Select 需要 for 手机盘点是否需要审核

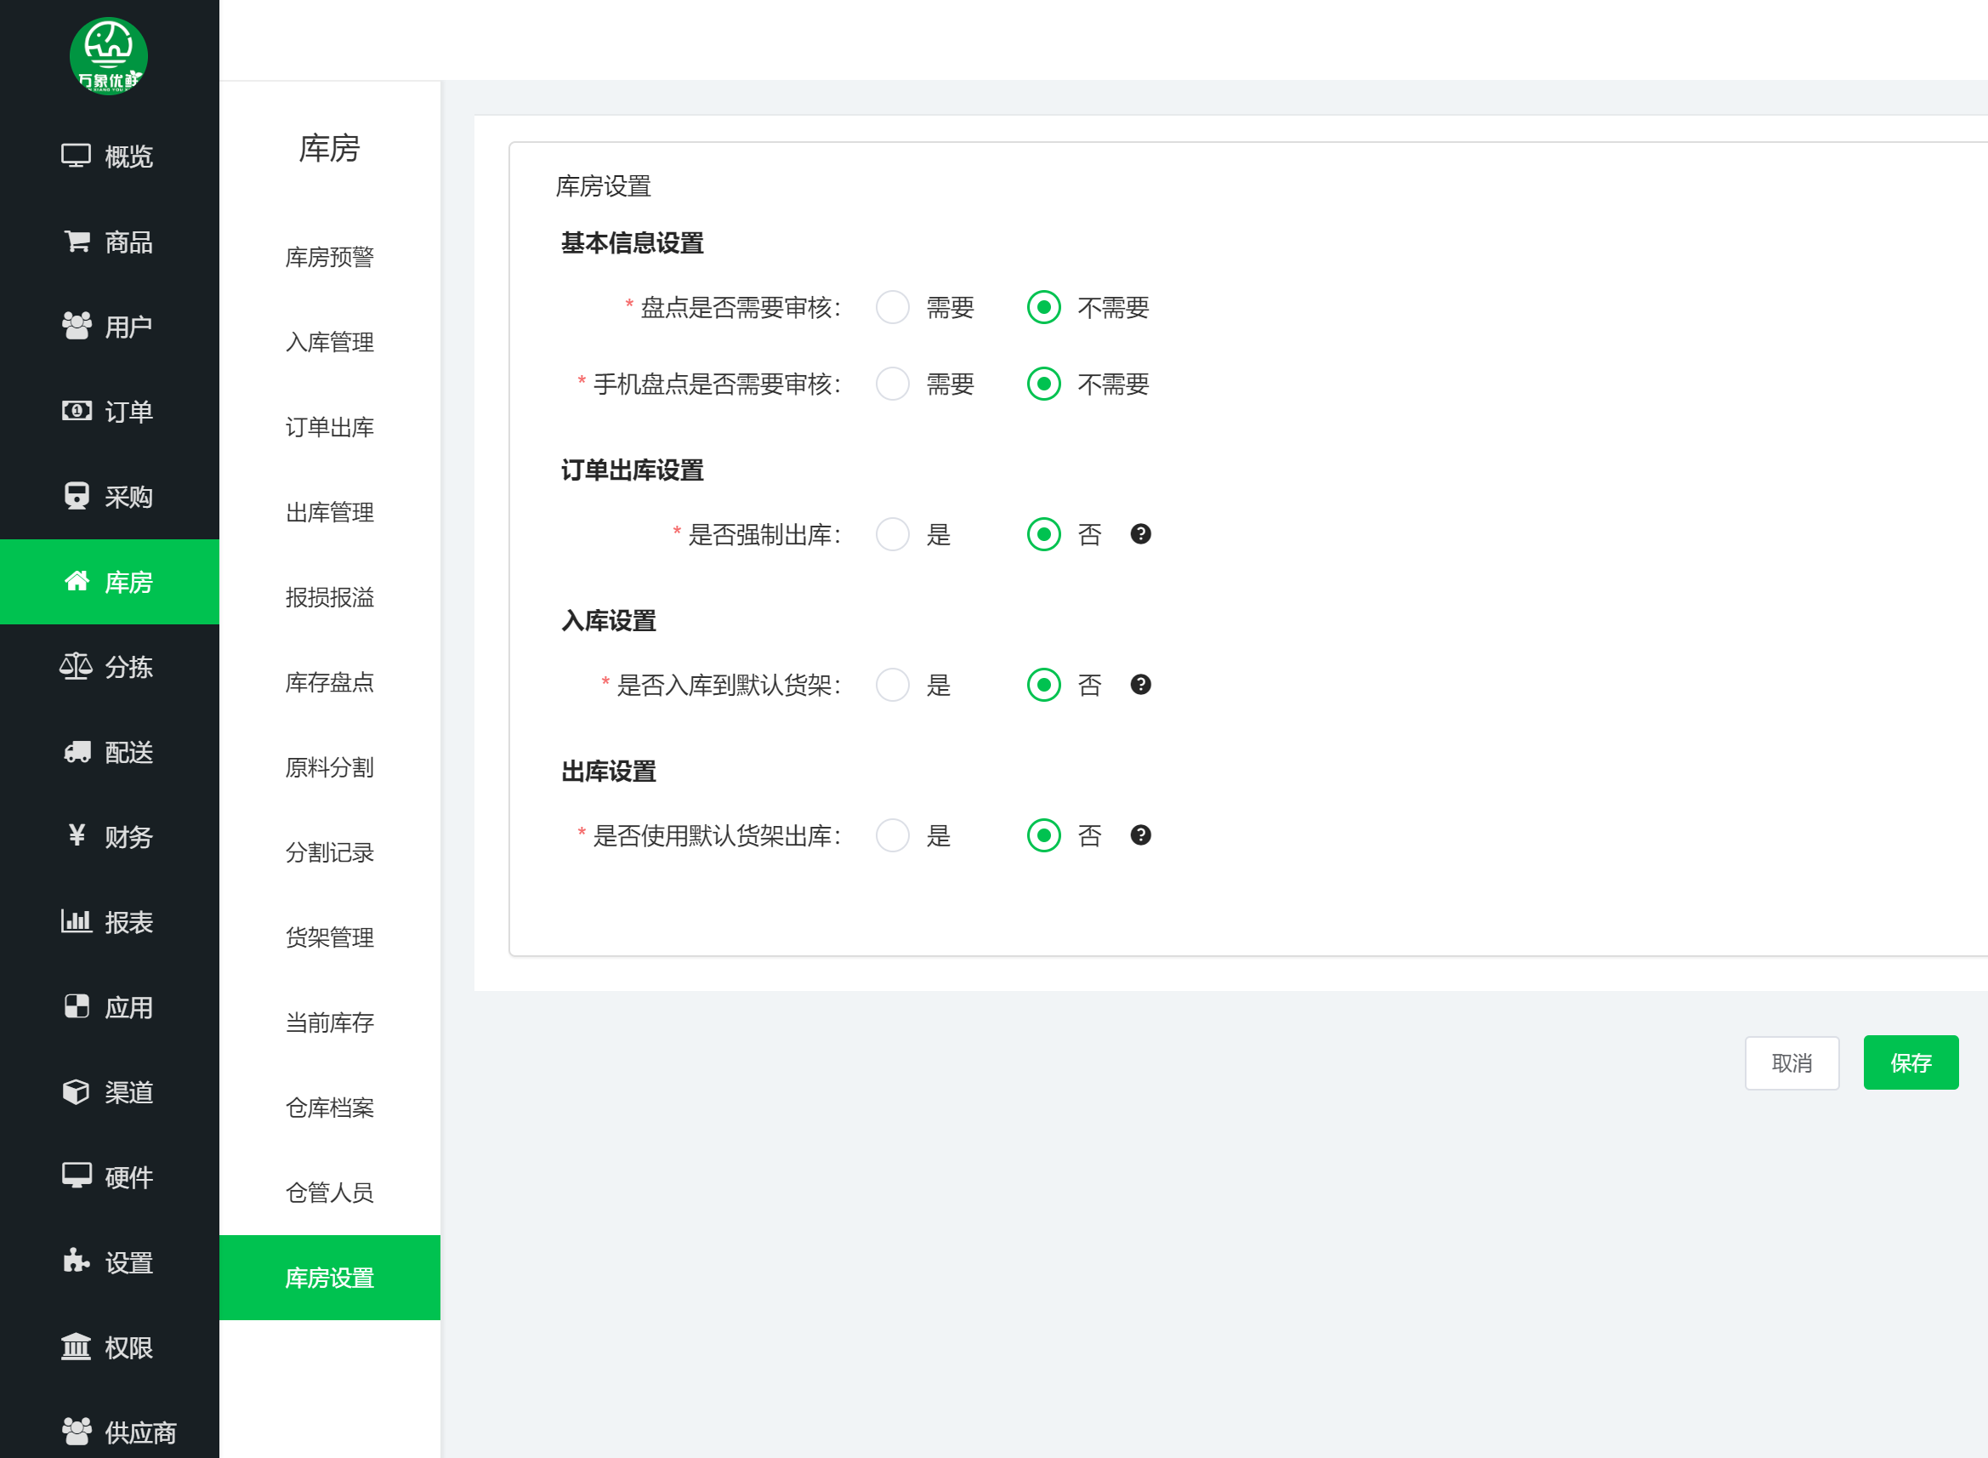pos(893,384)
